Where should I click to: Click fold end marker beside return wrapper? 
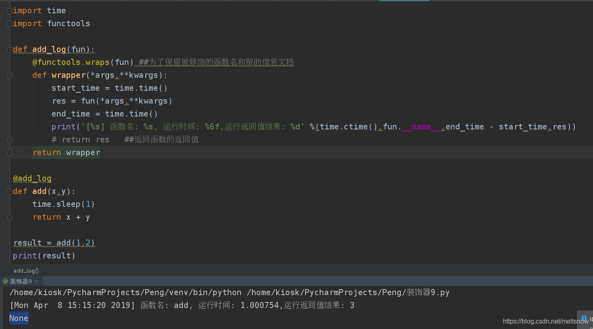click(x=10, y=153)
